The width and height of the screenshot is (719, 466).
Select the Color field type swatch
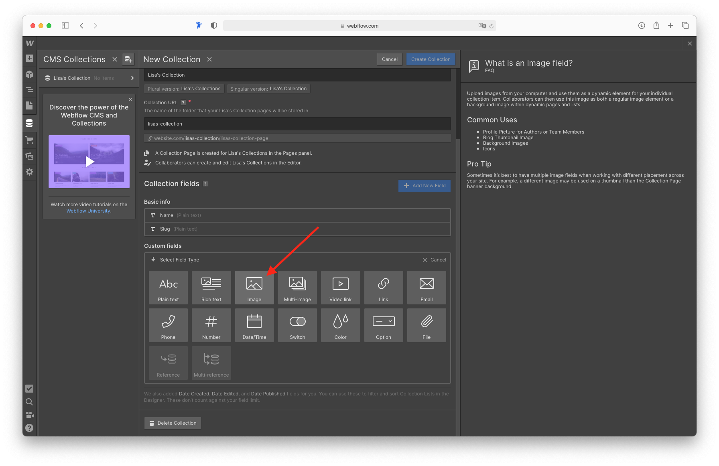point(340,325)
